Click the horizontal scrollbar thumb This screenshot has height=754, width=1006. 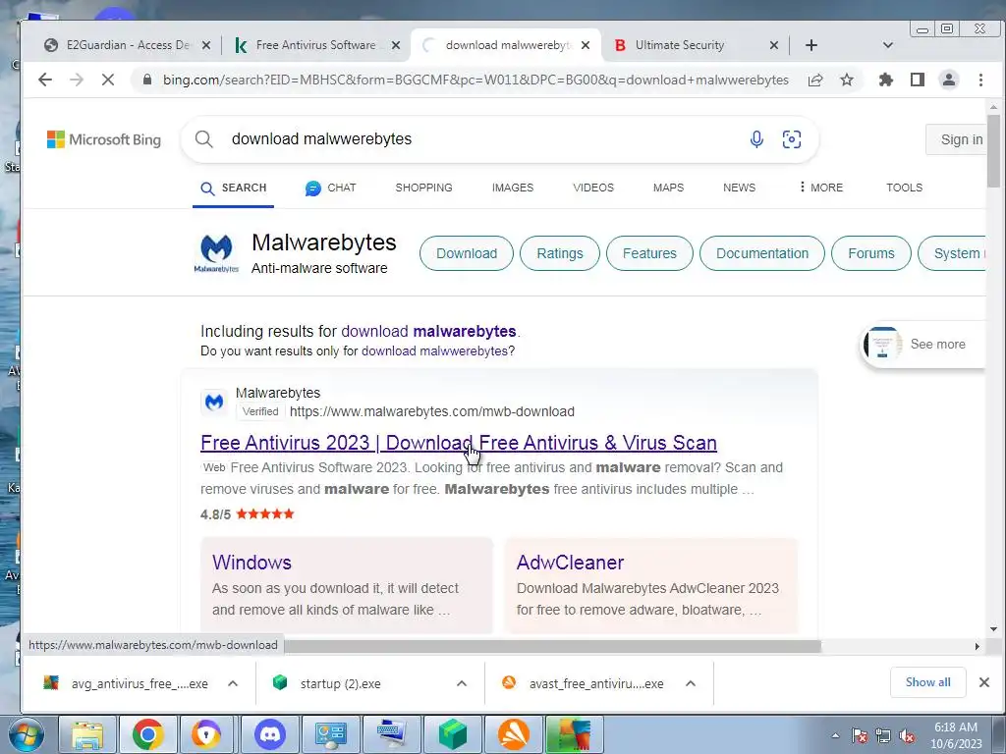click(552, 646)
